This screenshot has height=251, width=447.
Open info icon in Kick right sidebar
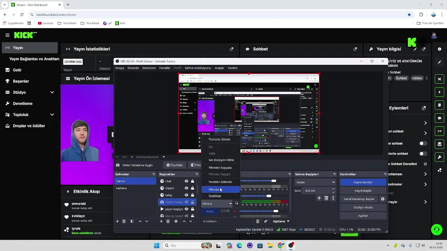point(440,49)
